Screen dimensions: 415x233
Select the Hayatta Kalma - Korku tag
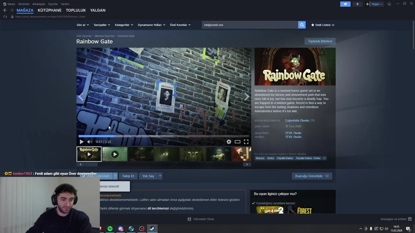click(308, 158)
